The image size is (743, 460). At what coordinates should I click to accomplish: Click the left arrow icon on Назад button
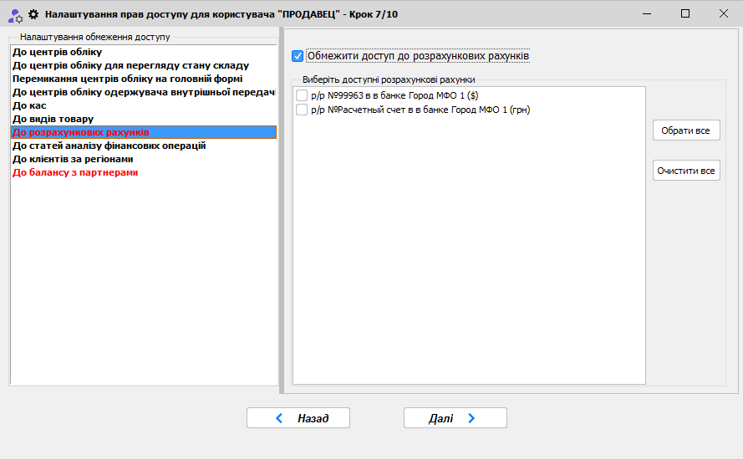coord(279,418)
